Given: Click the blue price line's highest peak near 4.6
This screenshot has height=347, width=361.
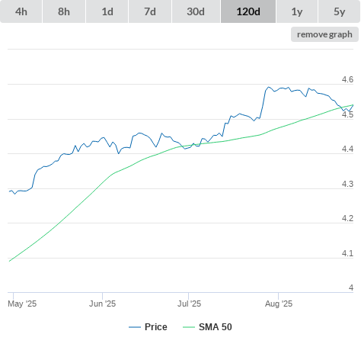Looking at the screenshot, I should coord(269,87).
